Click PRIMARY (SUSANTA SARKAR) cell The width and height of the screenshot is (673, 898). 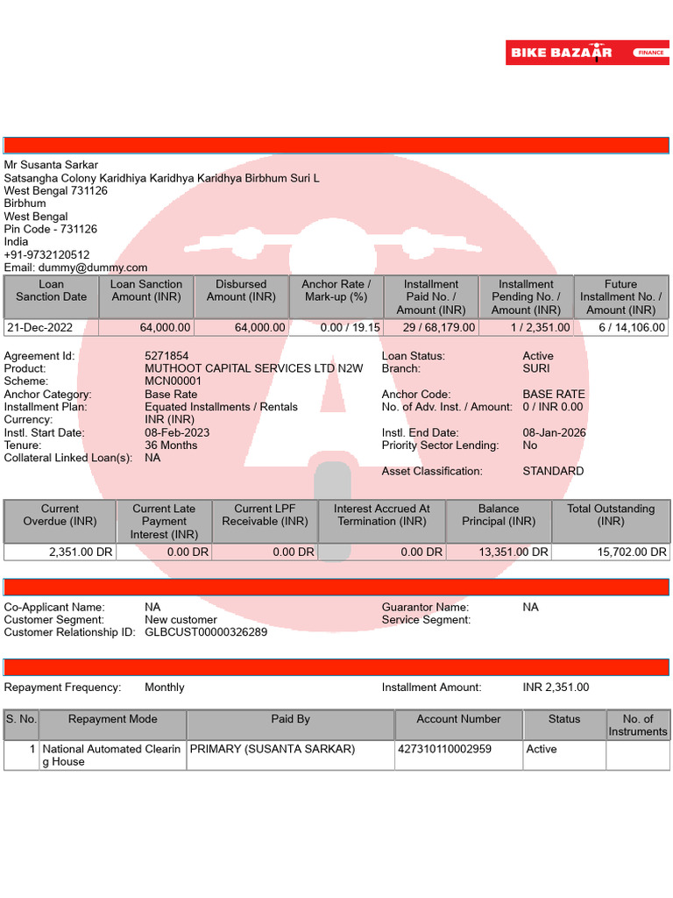(x=290, y=755)
